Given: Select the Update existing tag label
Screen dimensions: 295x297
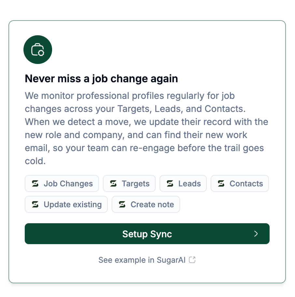Looking at the screenshot, I should click(73, 204).
